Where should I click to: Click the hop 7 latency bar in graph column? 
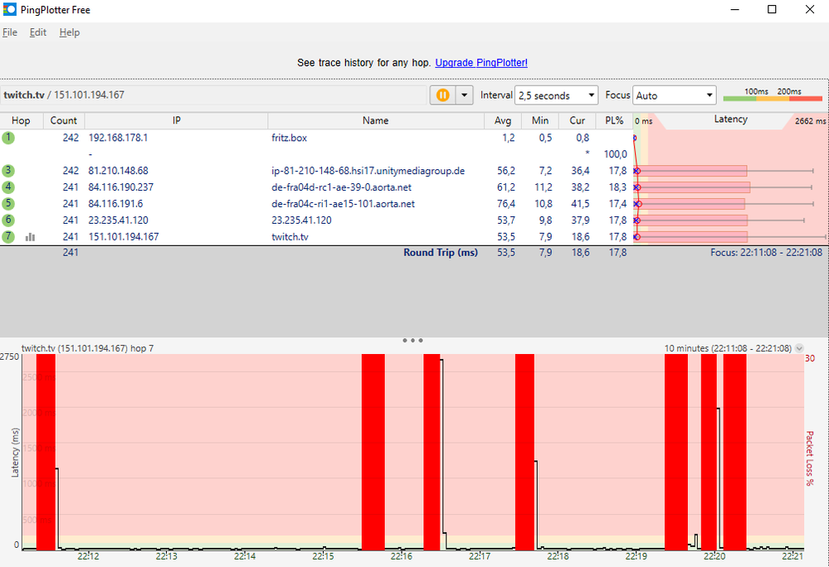pos(691,236)
